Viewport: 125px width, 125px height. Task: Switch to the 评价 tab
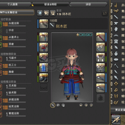tap(88, 4)
